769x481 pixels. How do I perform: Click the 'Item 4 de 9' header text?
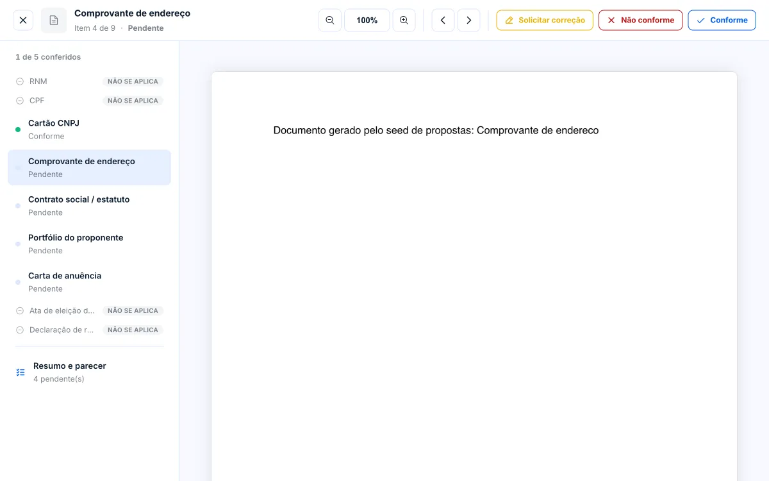point(95,28)
